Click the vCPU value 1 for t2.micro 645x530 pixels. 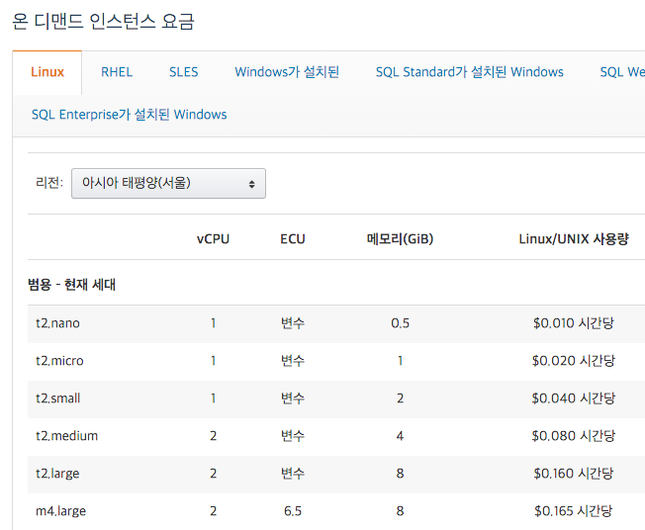(213, 361)
